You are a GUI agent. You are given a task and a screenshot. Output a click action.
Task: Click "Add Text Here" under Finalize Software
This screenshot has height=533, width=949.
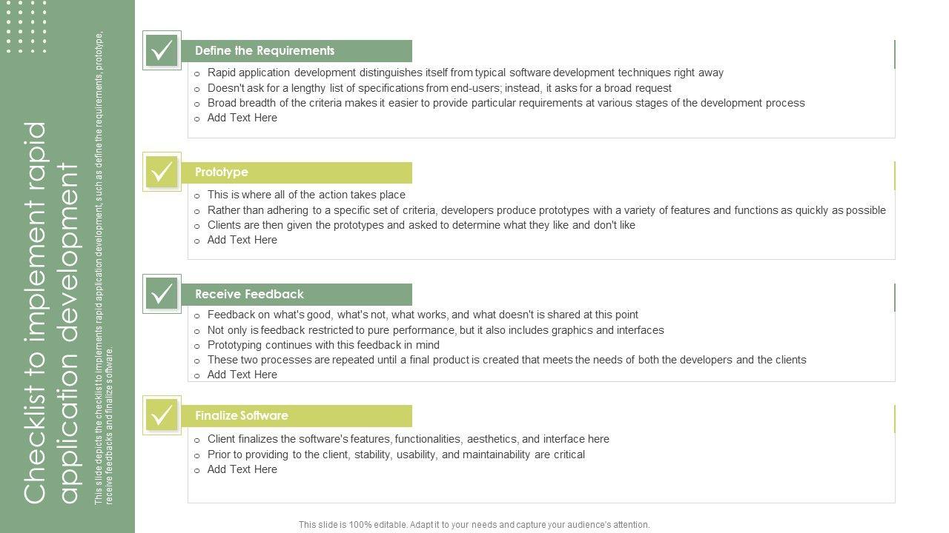click(x=242, y=469)
